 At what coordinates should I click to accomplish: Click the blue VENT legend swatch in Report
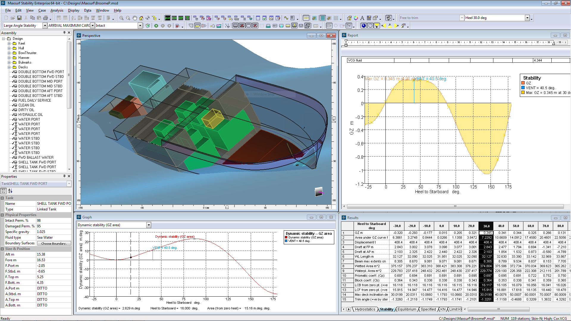523,88
